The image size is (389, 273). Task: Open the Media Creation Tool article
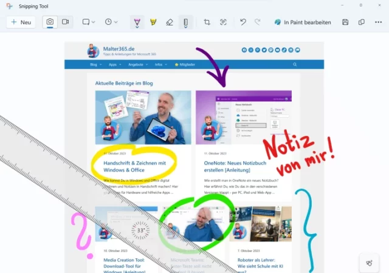[x=124, y=266]
